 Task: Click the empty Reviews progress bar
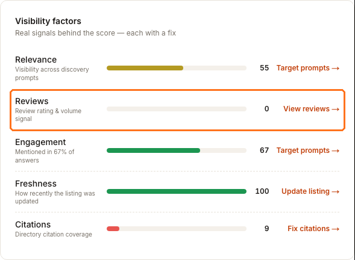[x=177, y=109]
